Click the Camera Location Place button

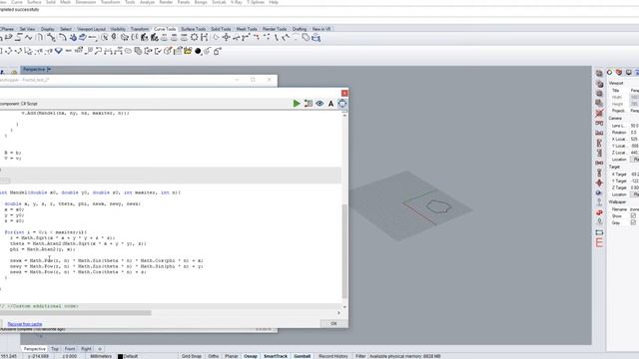[635, 160]
